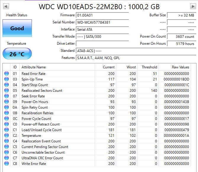Click the Transfer Mode field SATA/300

102,37
